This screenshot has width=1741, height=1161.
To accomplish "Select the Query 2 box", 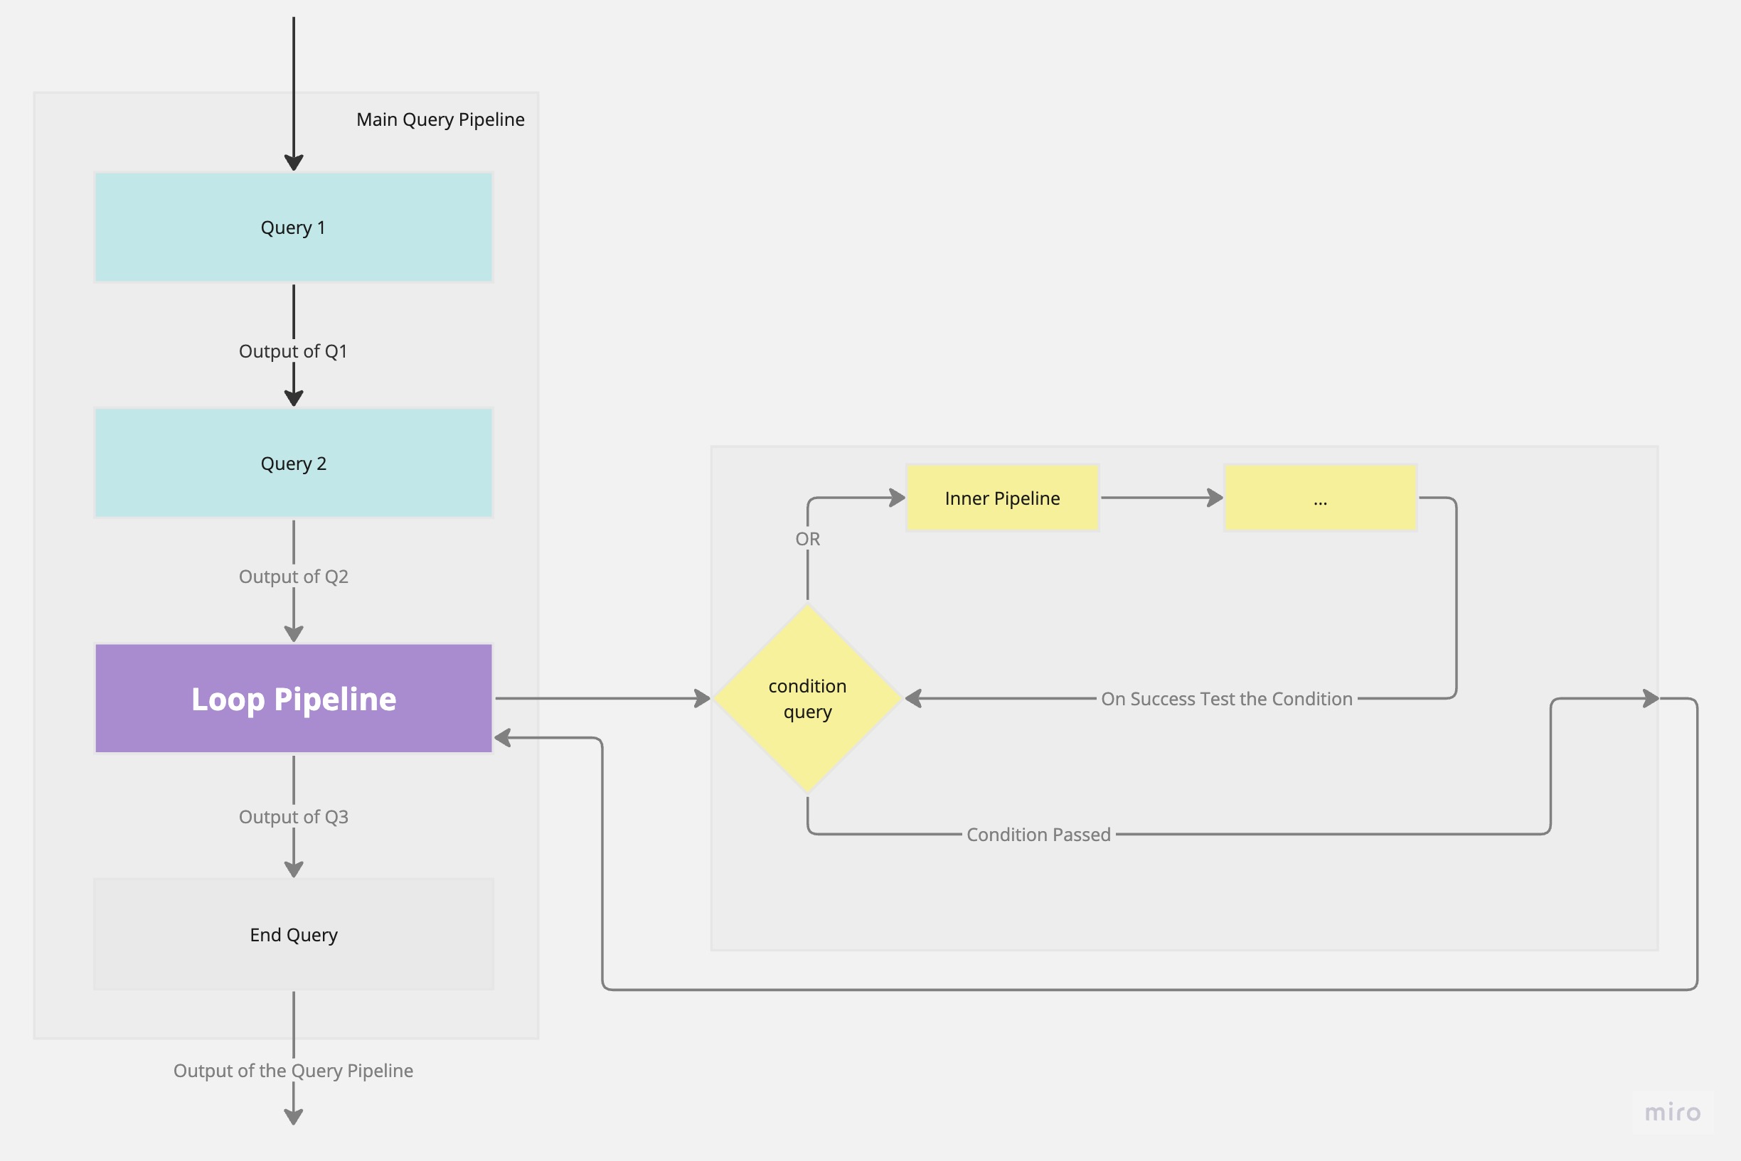I will point(293,463).
